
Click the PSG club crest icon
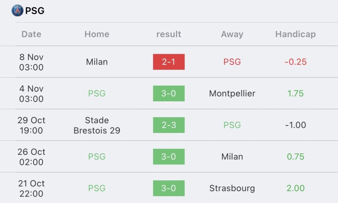[x=17, y=10]
